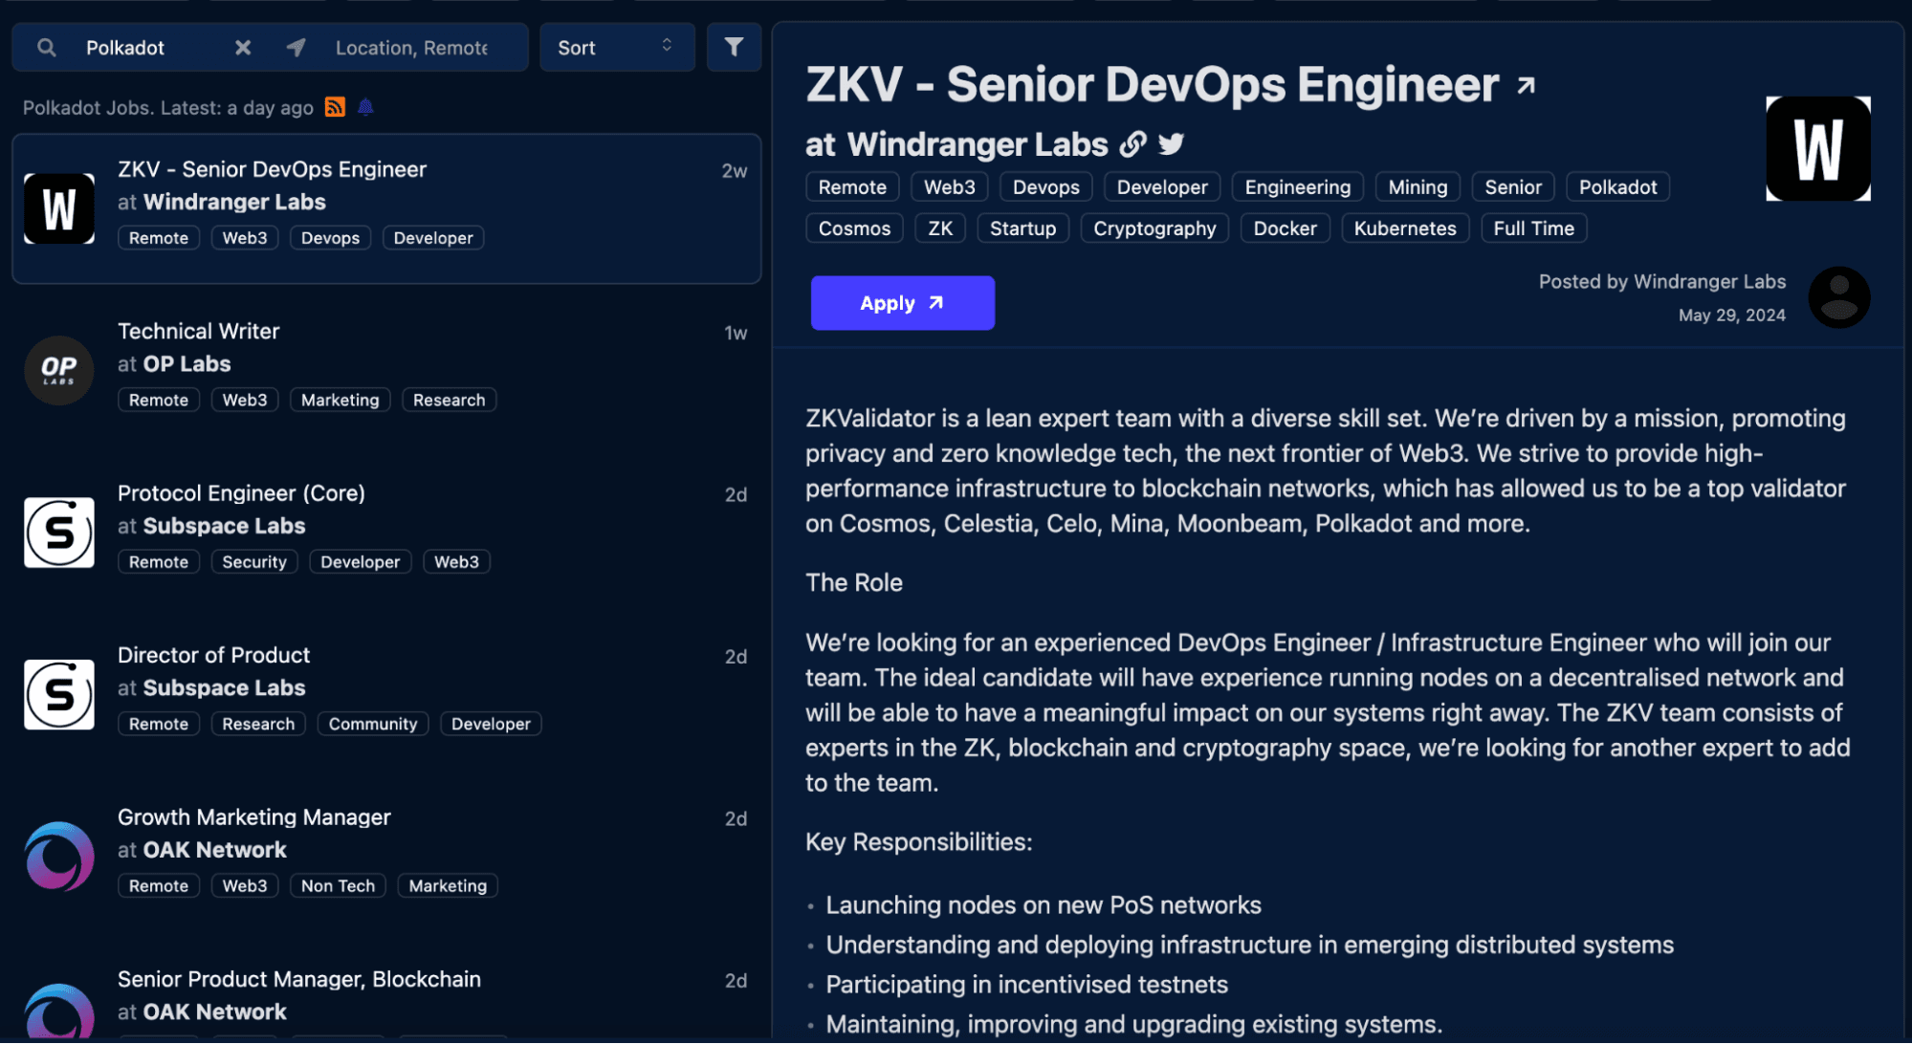Click the search magnifier icon

click(46, 48)
